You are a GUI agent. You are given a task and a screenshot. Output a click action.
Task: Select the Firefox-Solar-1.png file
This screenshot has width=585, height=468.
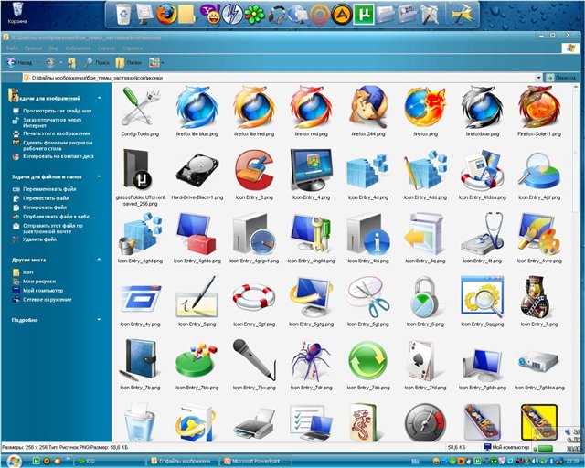(539, 108)
